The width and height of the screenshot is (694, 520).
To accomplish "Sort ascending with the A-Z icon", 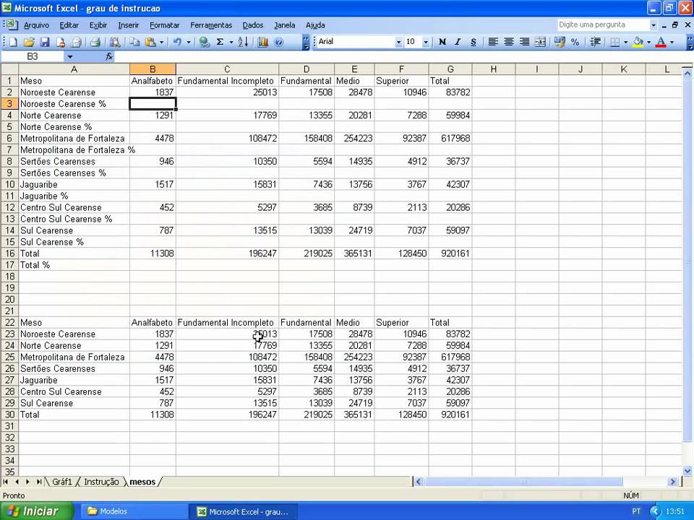I will pos(243,42).
